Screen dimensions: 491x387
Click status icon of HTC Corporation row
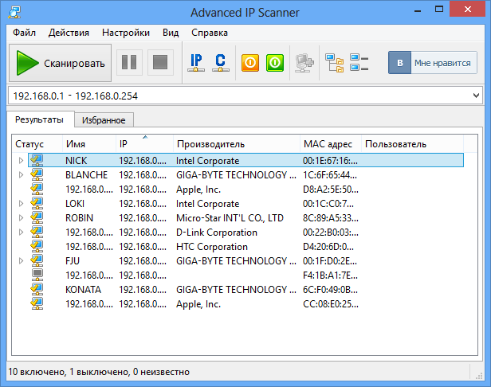click(x=37, y=247)
